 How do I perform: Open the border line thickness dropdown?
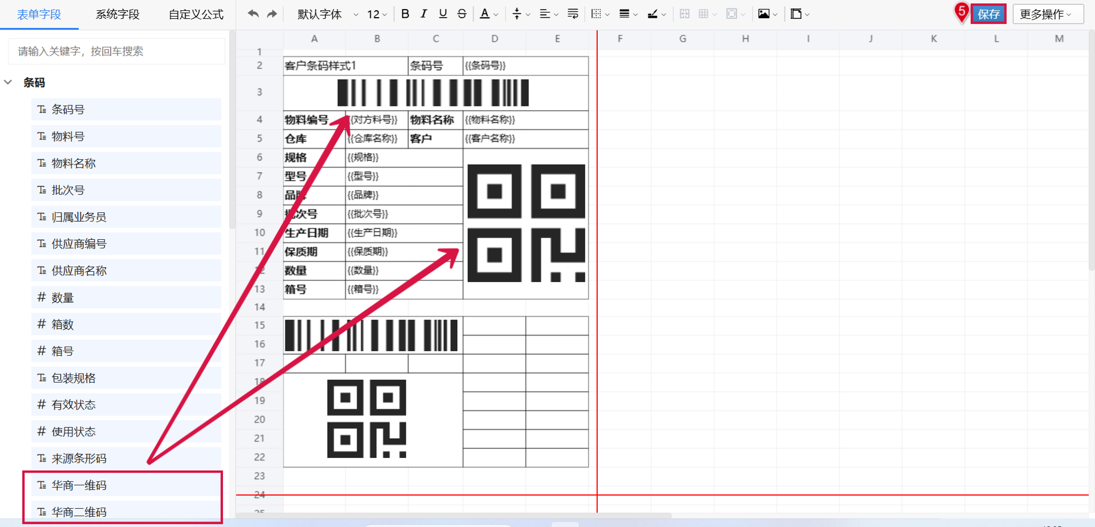628,14
